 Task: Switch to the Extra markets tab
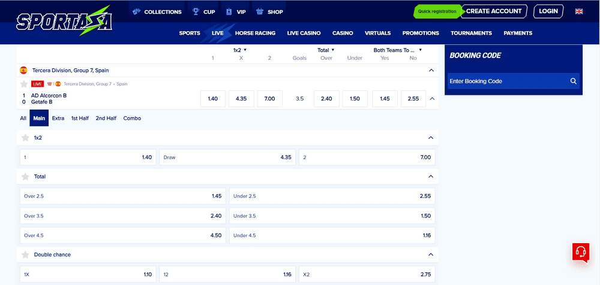(x=58, y=119)
